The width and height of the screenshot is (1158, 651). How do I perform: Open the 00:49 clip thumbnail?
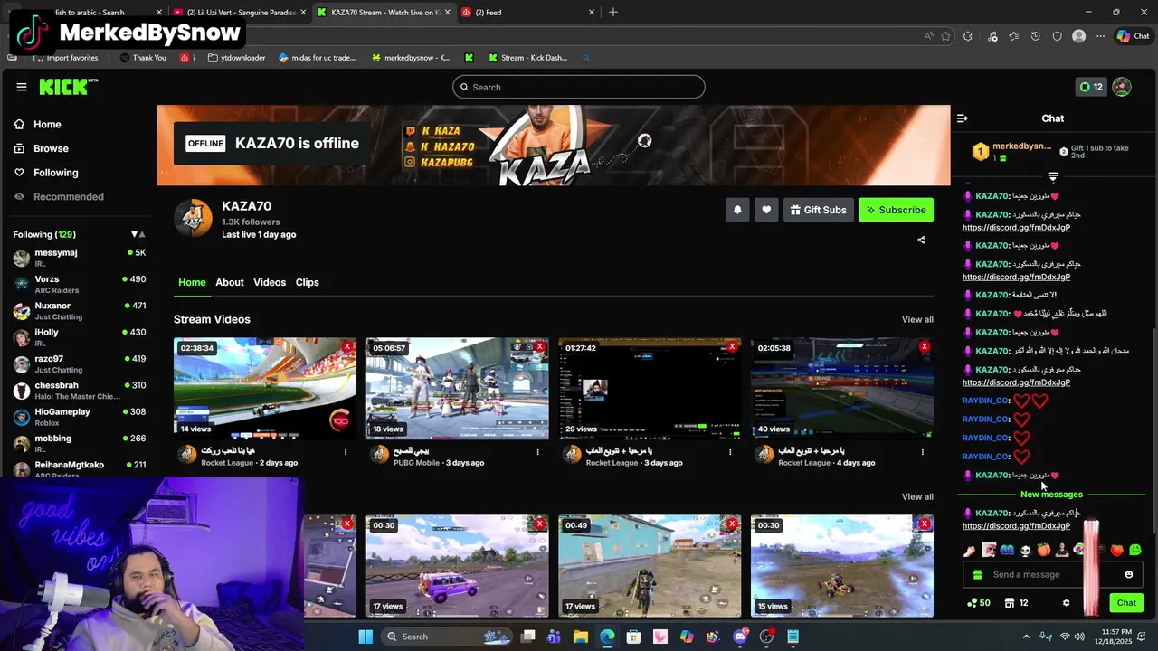click(x=650, y=566)
